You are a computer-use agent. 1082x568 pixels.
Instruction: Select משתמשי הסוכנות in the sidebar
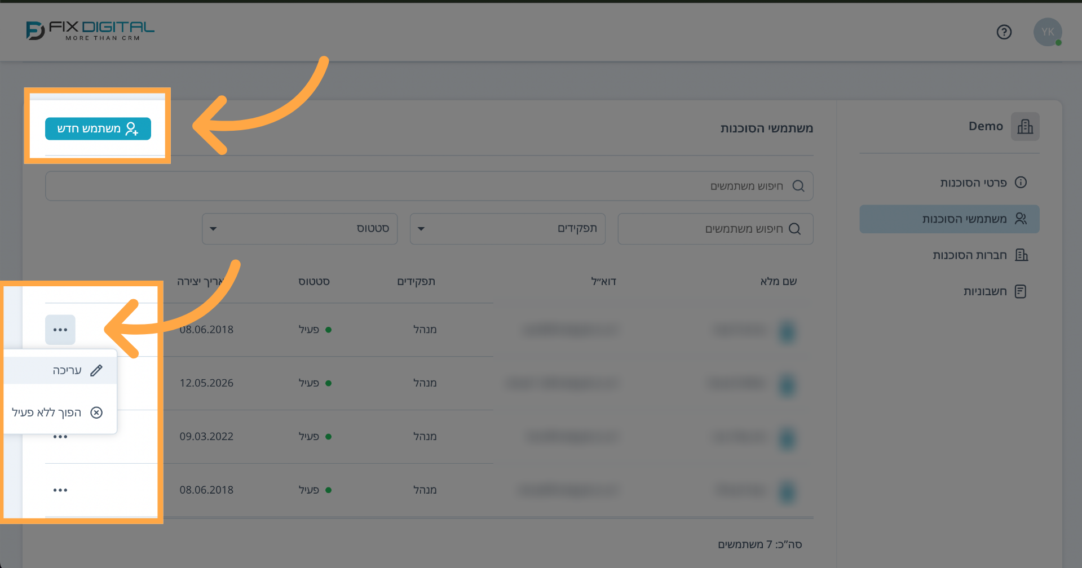(949, 219)
